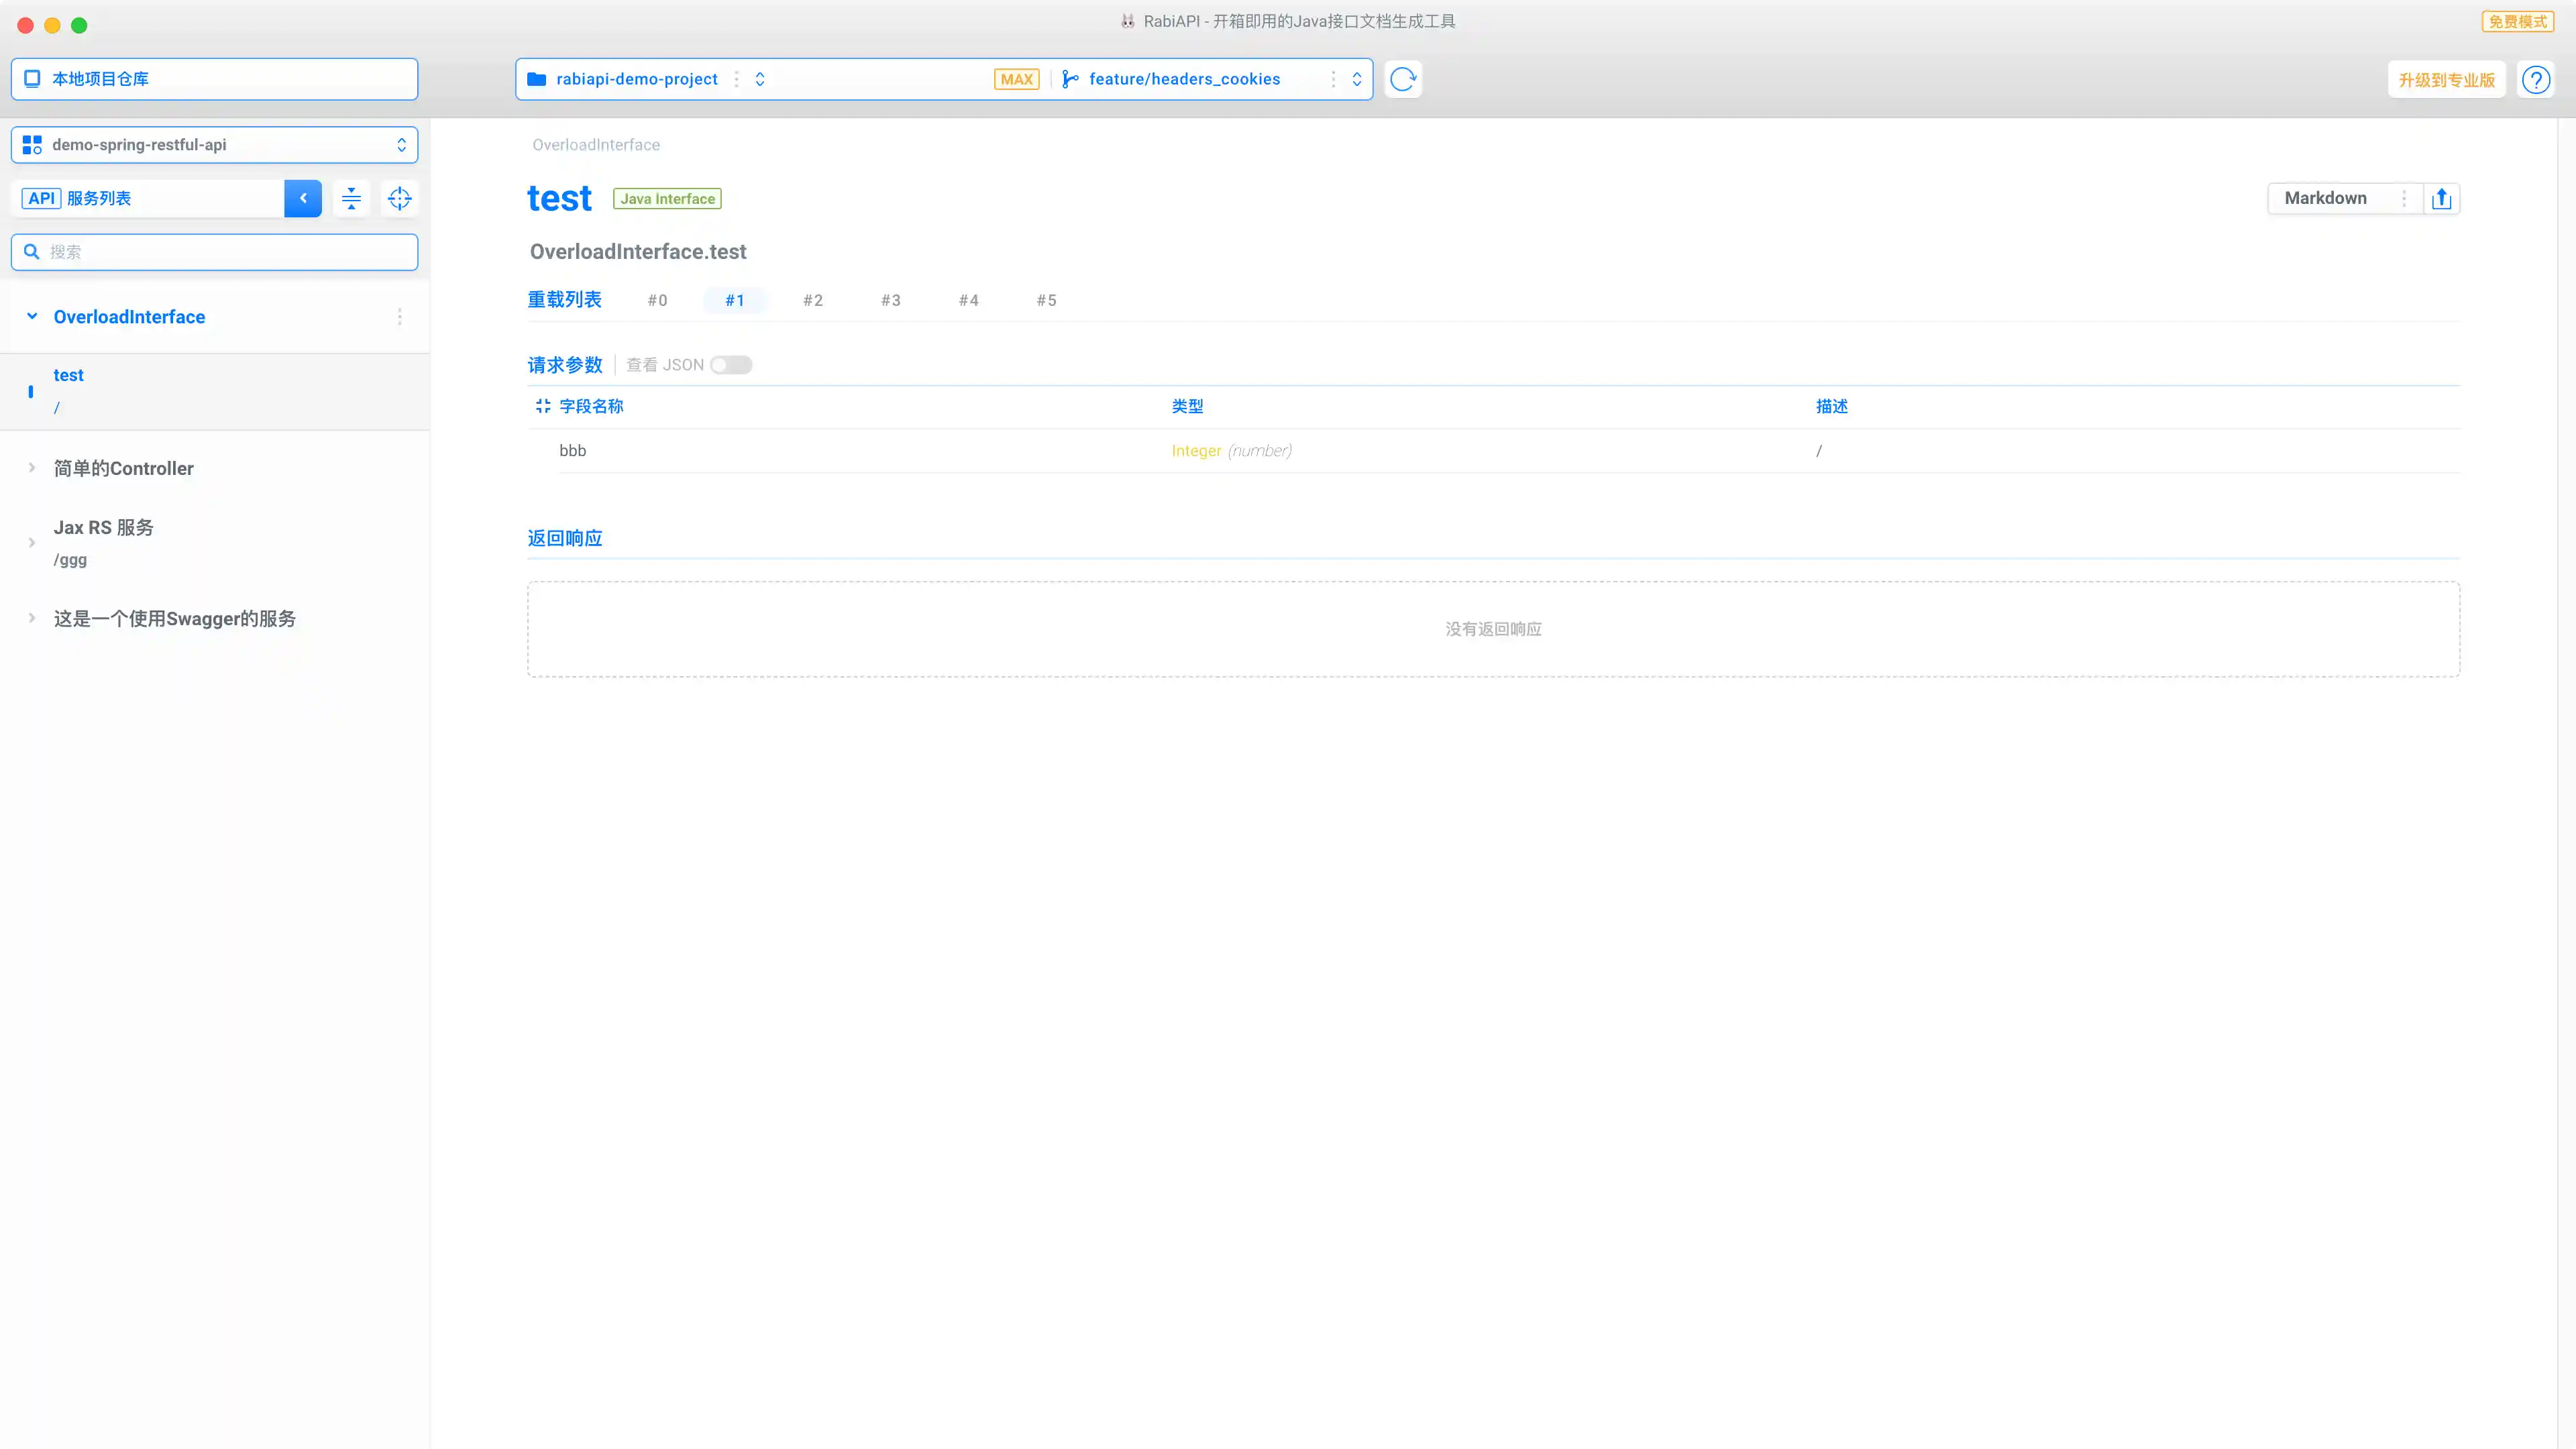Click the blue collapse sidebar arrow button

click(x=303, y=198)
